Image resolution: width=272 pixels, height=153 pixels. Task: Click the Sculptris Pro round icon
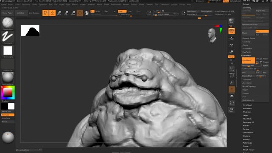click(x=87, y=13)
